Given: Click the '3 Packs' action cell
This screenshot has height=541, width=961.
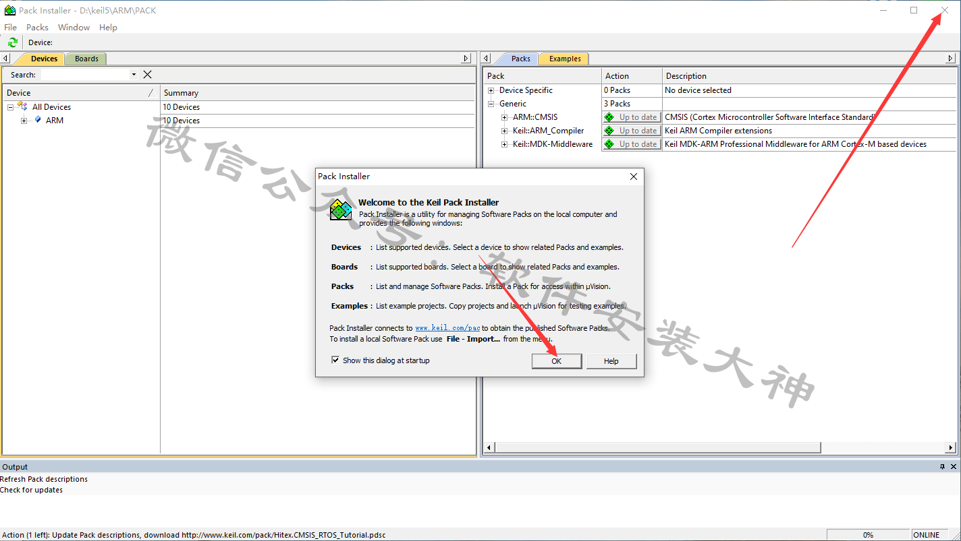Looking at the screenshot, I should [x=617, y=104].
